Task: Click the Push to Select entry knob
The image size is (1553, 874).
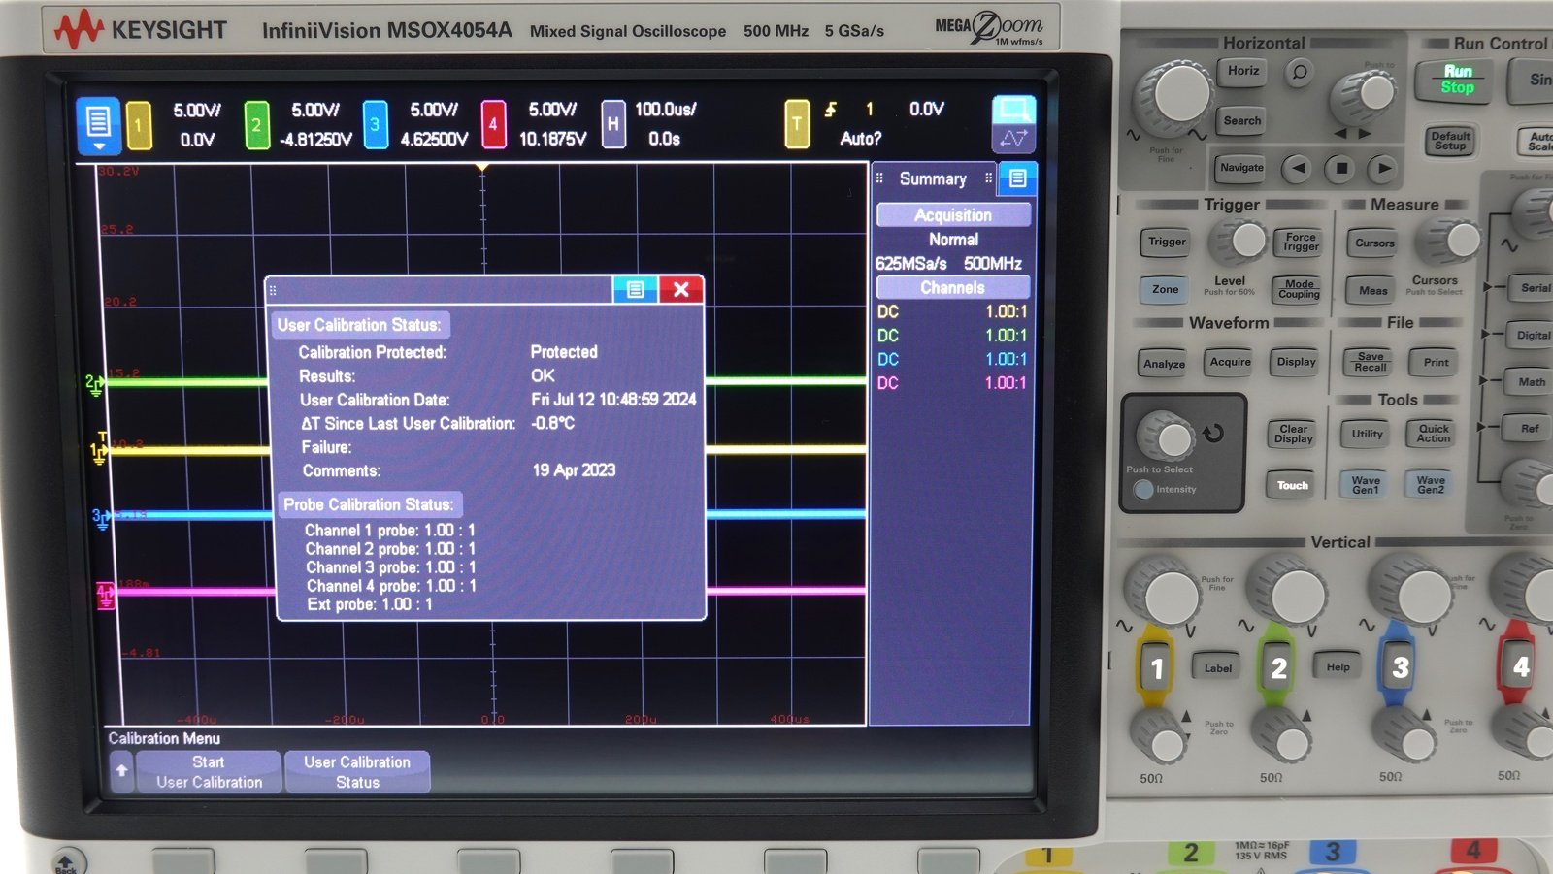Action: (1170, 437)
